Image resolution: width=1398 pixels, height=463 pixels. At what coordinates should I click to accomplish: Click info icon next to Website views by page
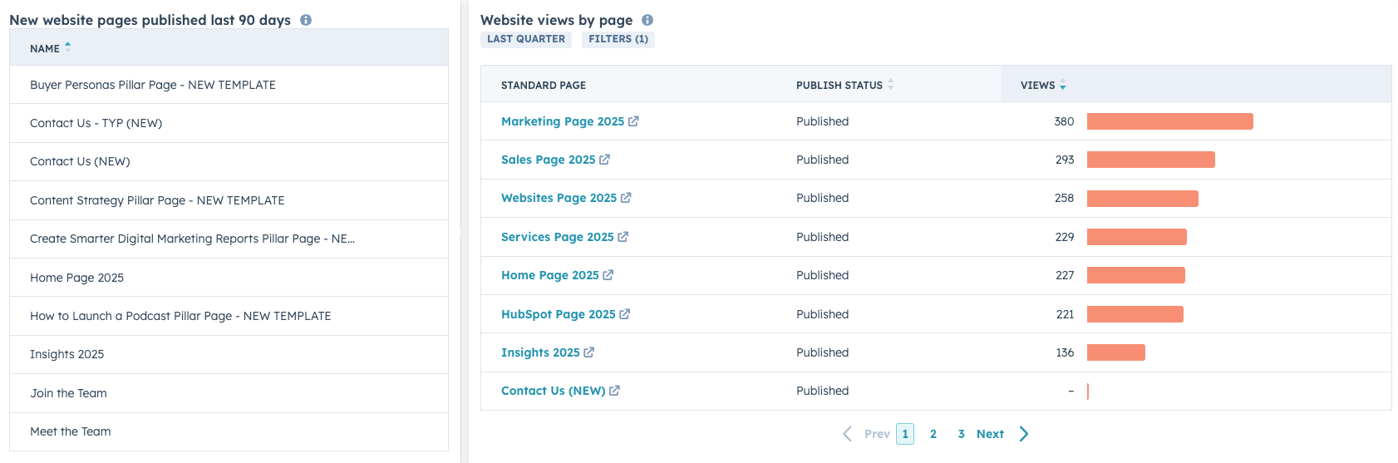point(647,20)
